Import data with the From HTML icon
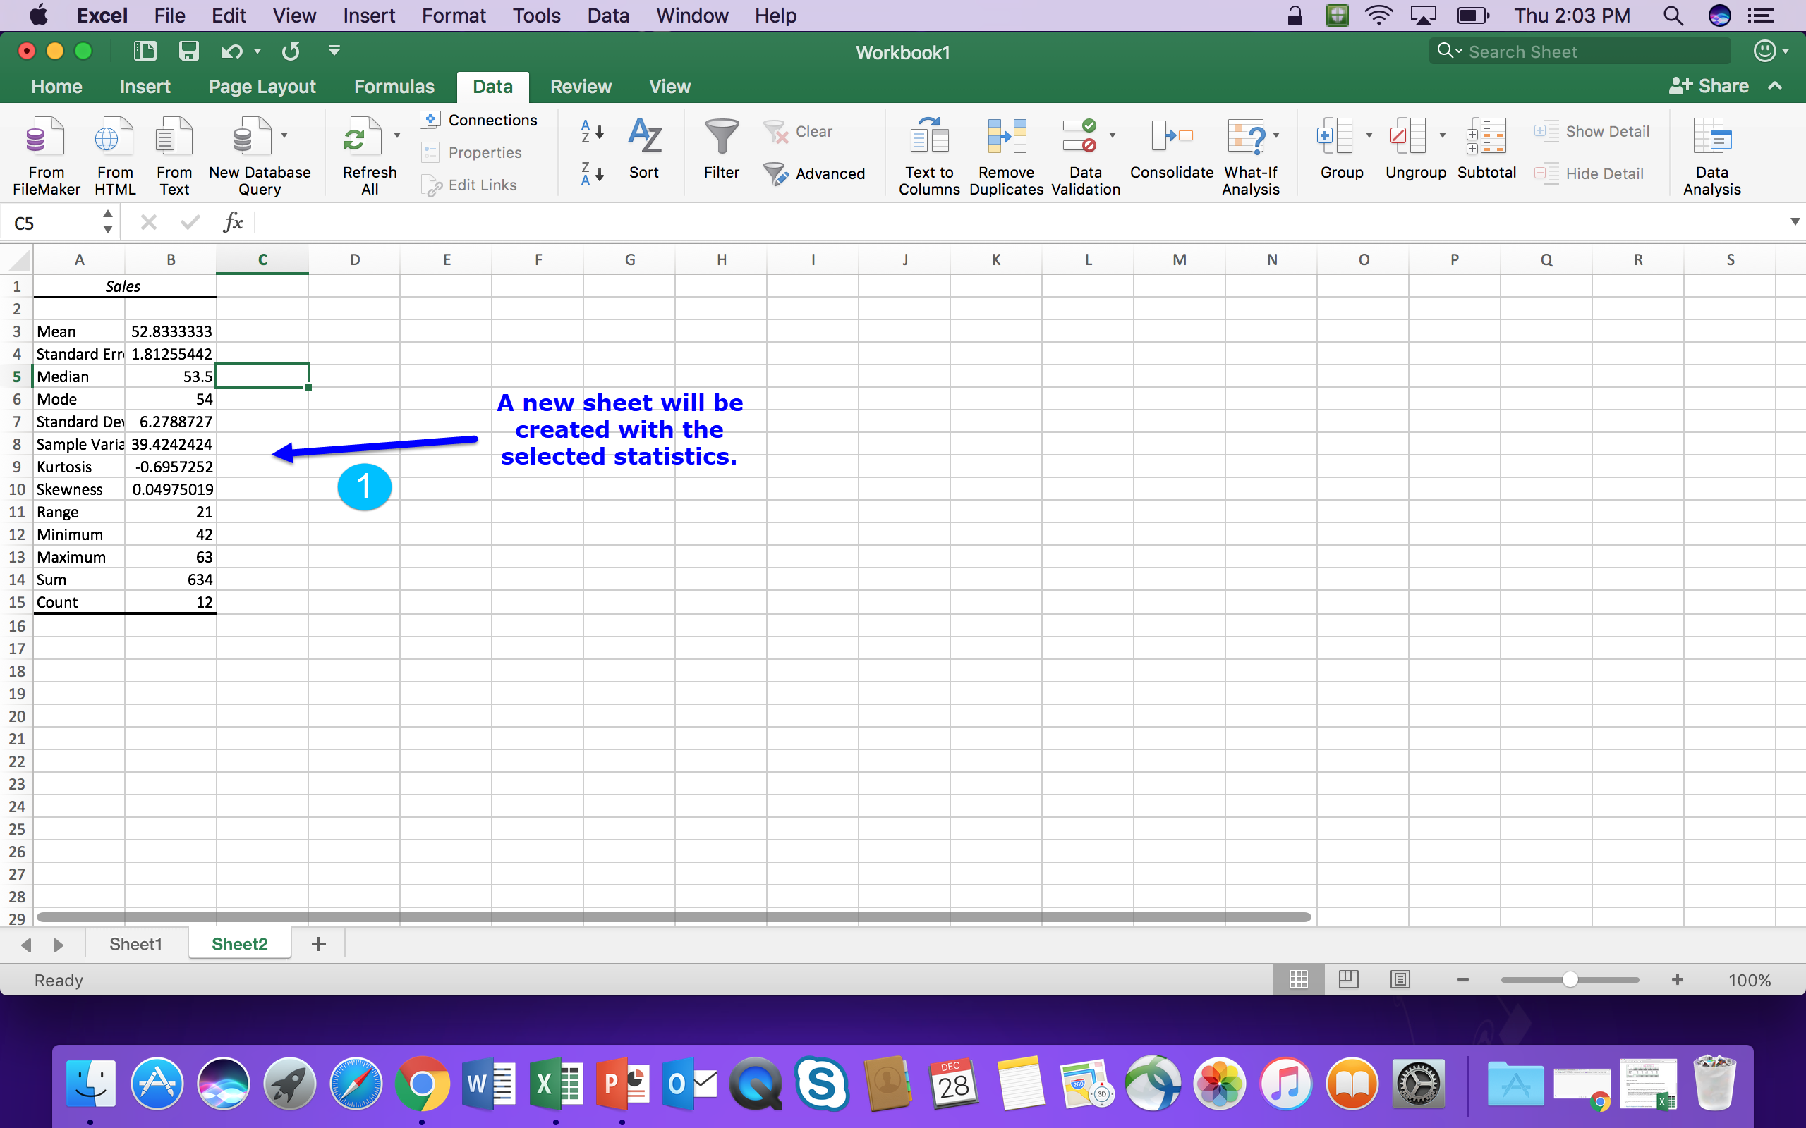The image size is (1806, 1128). point(114,137)
